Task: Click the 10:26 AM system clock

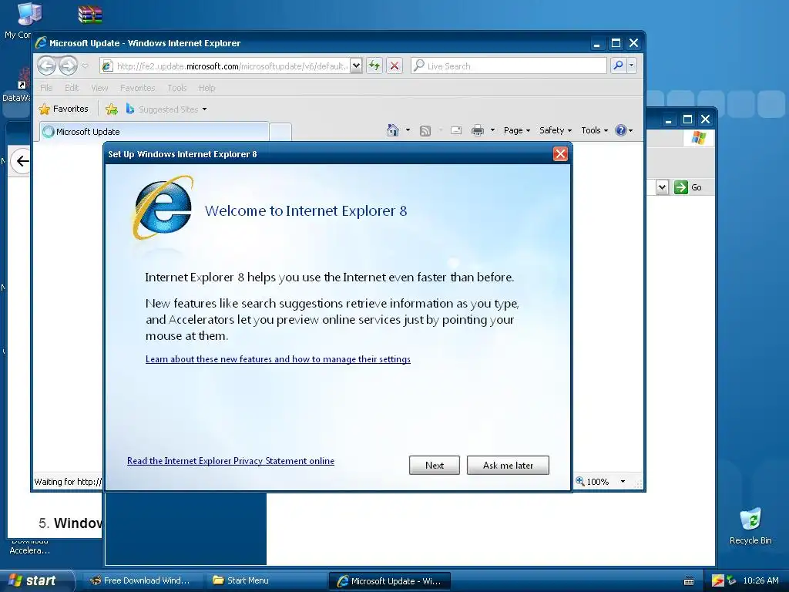Action: (760, 580)
